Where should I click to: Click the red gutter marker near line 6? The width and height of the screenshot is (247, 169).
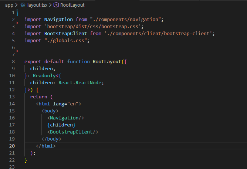coord(17,51)
